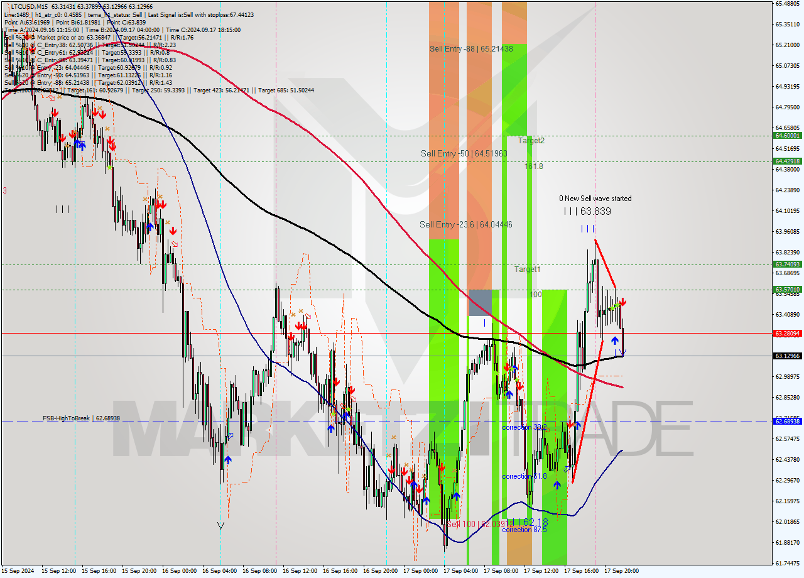Click the 'Sell 100 | 62.03912' label
This screenshot has height=578, width=804.
(x=481, y=523)
